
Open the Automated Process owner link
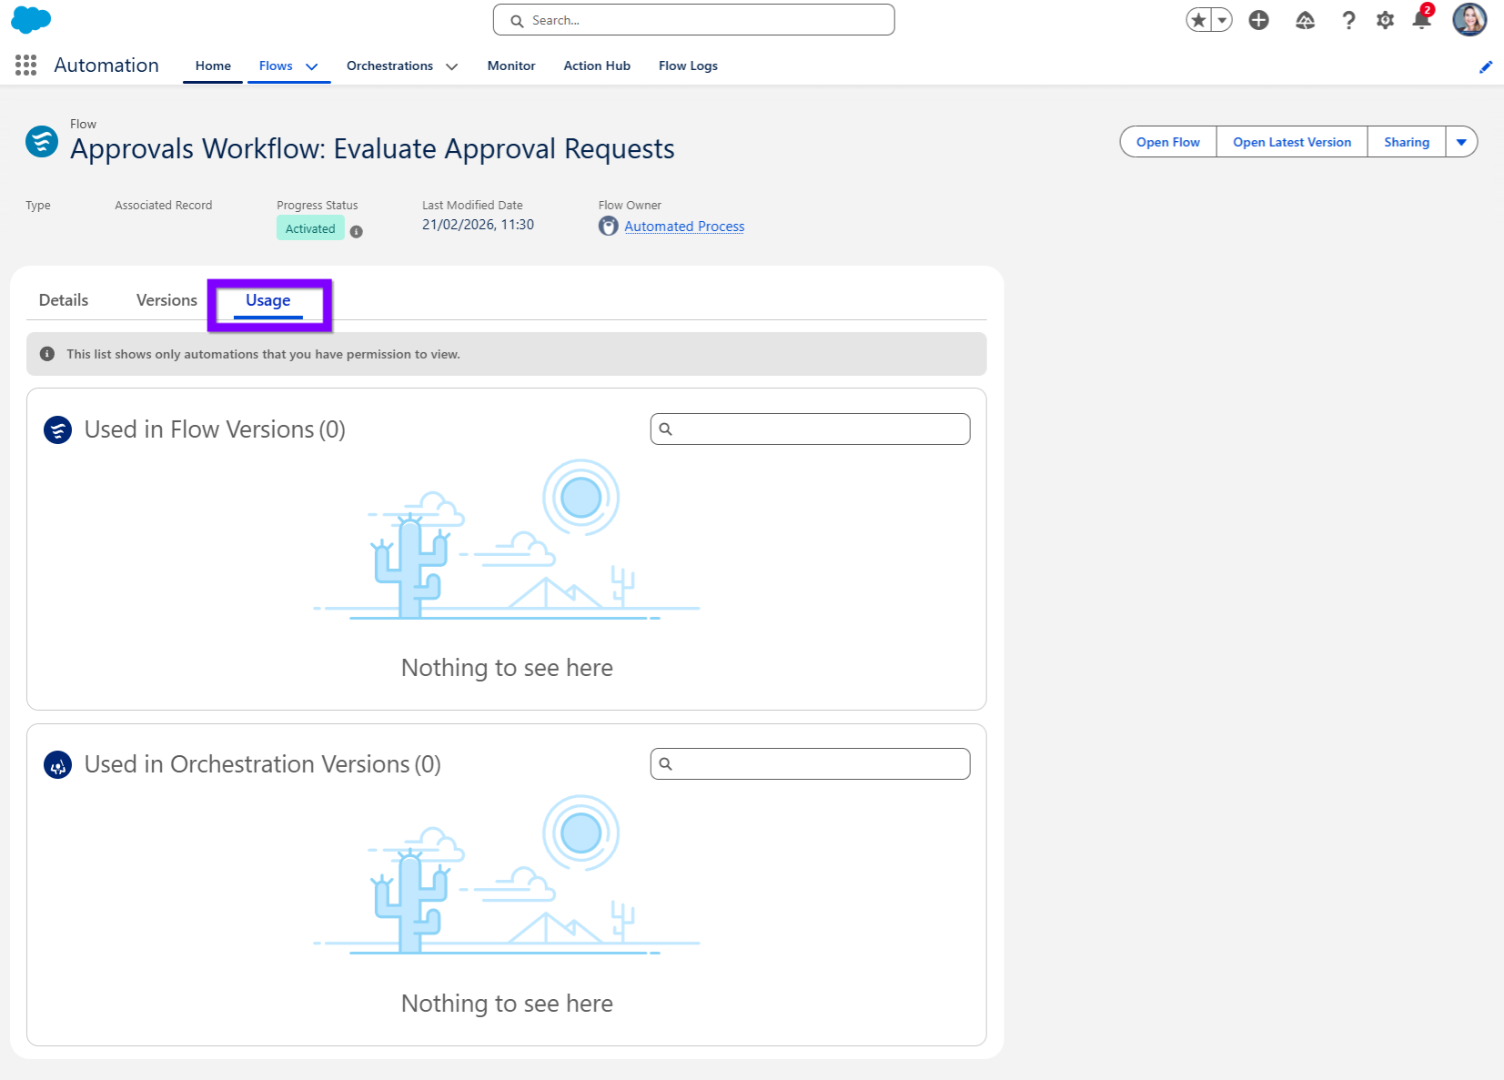point(684,227)
